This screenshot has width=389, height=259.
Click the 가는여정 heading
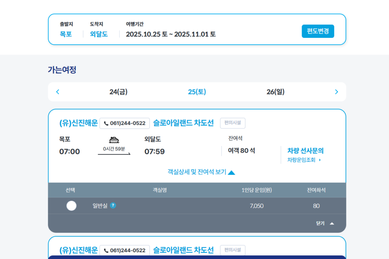pyautogui.click(x=62, y=70)
